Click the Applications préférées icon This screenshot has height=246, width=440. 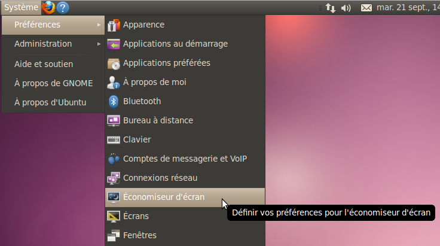(114, 64)
